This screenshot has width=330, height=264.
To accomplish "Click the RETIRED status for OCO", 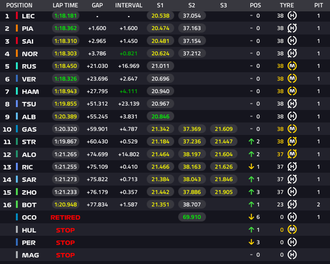I will coord(65,217).
